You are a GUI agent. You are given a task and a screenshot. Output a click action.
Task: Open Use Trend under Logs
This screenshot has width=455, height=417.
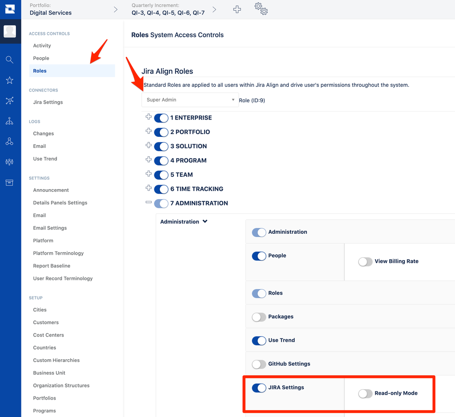tap(45, 159)
